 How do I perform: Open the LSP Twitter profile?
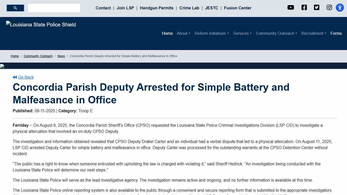coord(317,7)
